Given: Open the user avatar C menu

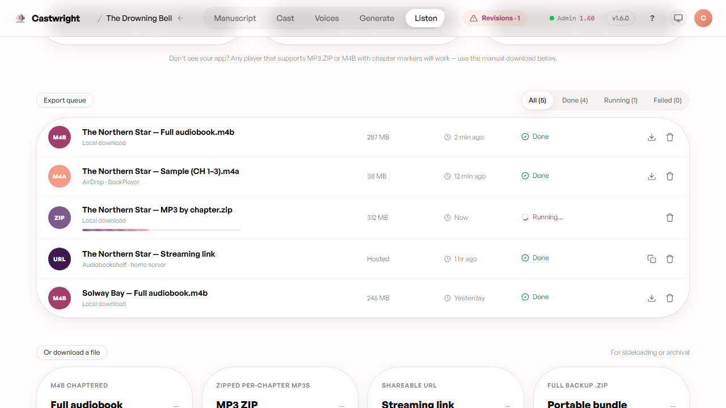Looking at the screenshot, I should [x=703, y=18].
